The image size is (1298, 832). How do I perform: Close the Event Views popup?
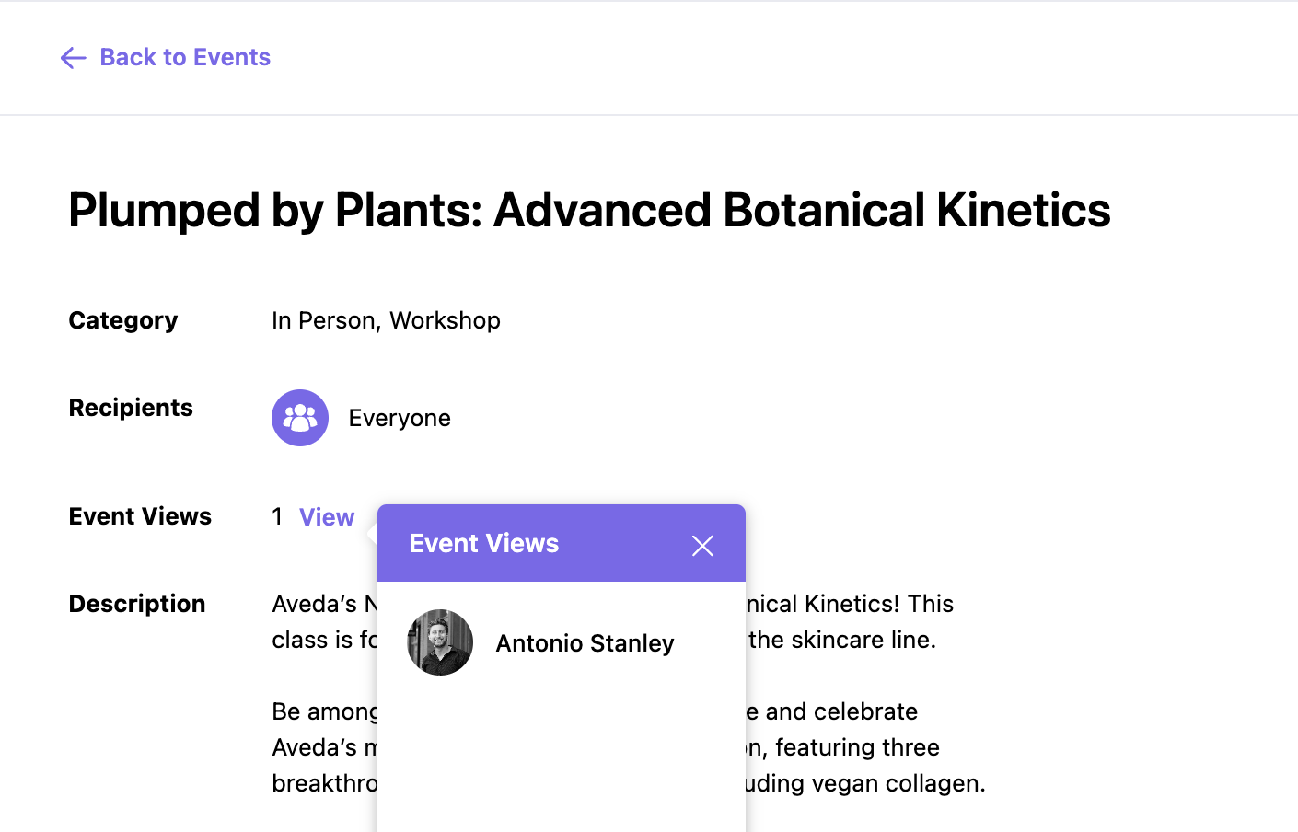pyautogui.click(x=702, y=546)
